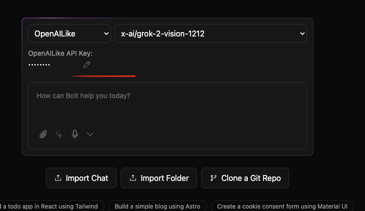
Task: Open the OpenAILike provider dropdown
Action: 69,34
